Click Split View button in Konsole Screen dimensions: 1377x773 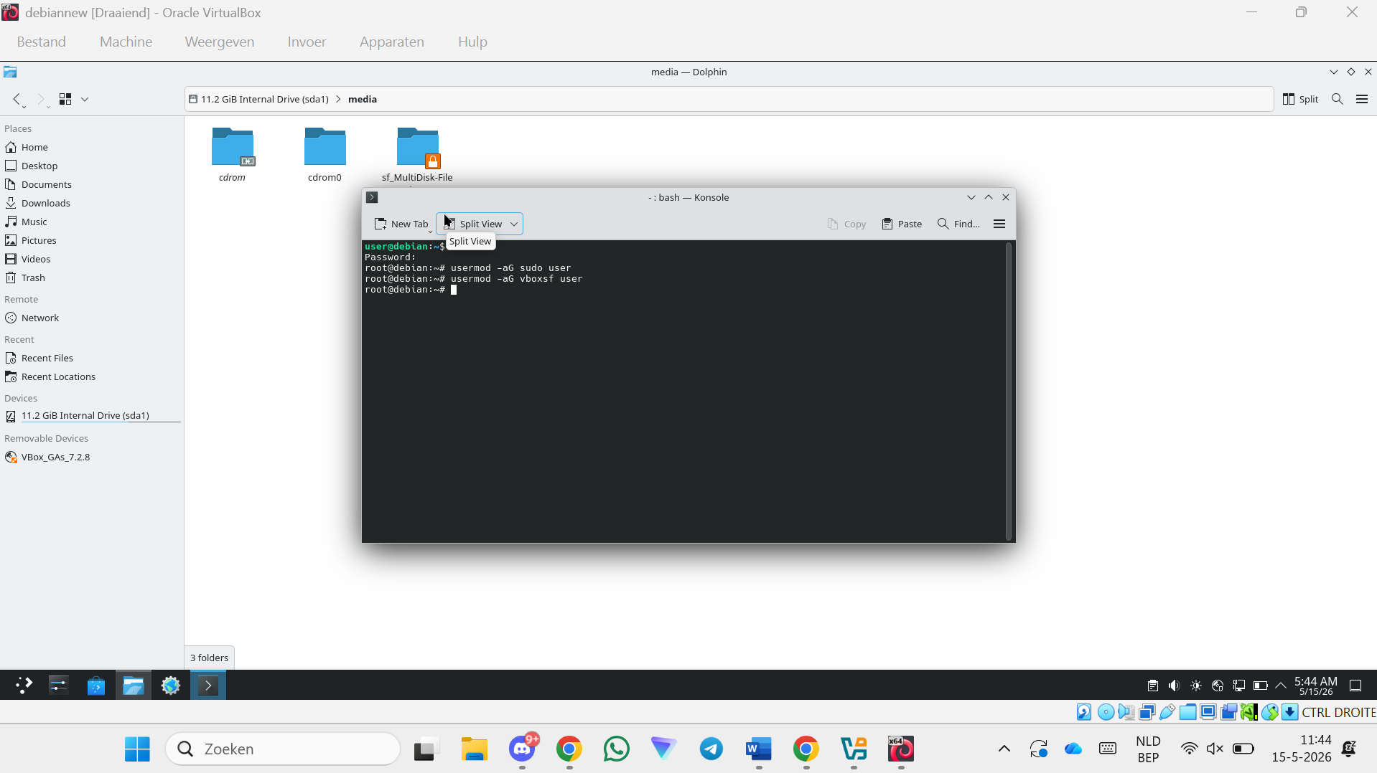tap(472, 224)
